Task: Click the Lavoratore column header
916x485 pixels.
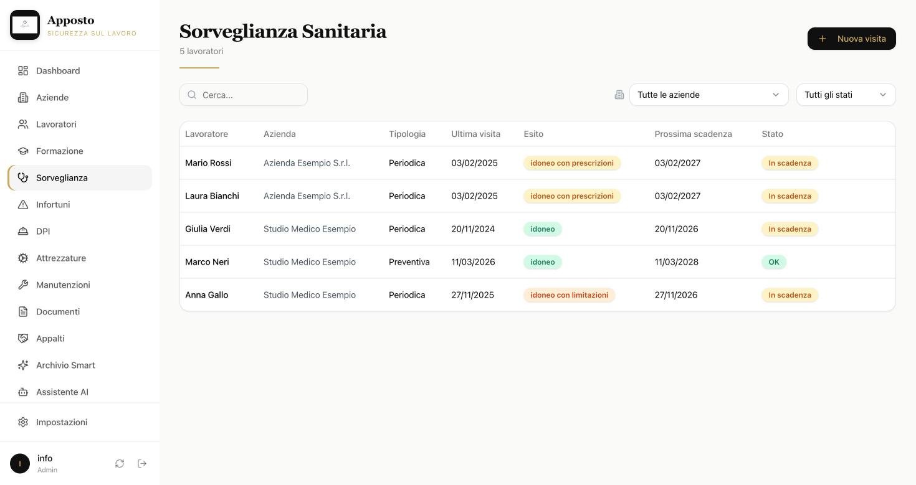Action: (206, 134)
